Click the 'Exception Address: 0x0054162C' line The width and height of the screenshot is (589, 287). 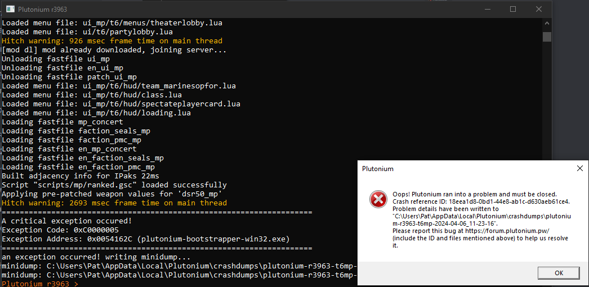(145, 239)
